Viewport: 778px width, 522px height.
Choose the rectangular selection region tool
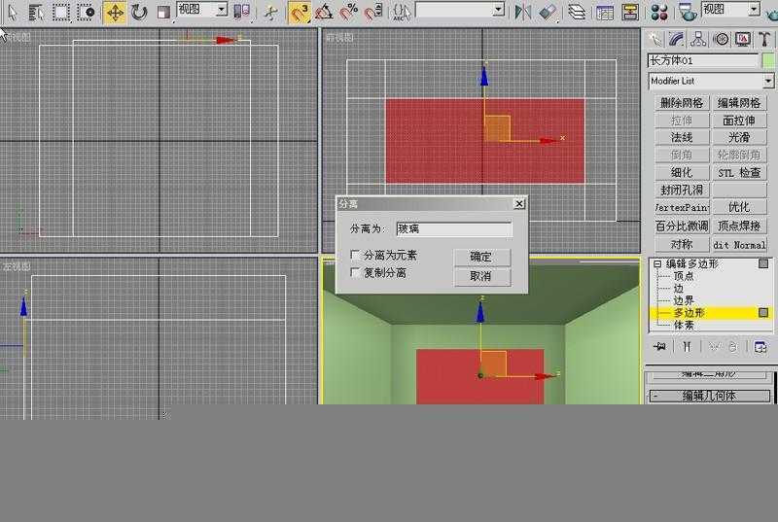(61, 12)
